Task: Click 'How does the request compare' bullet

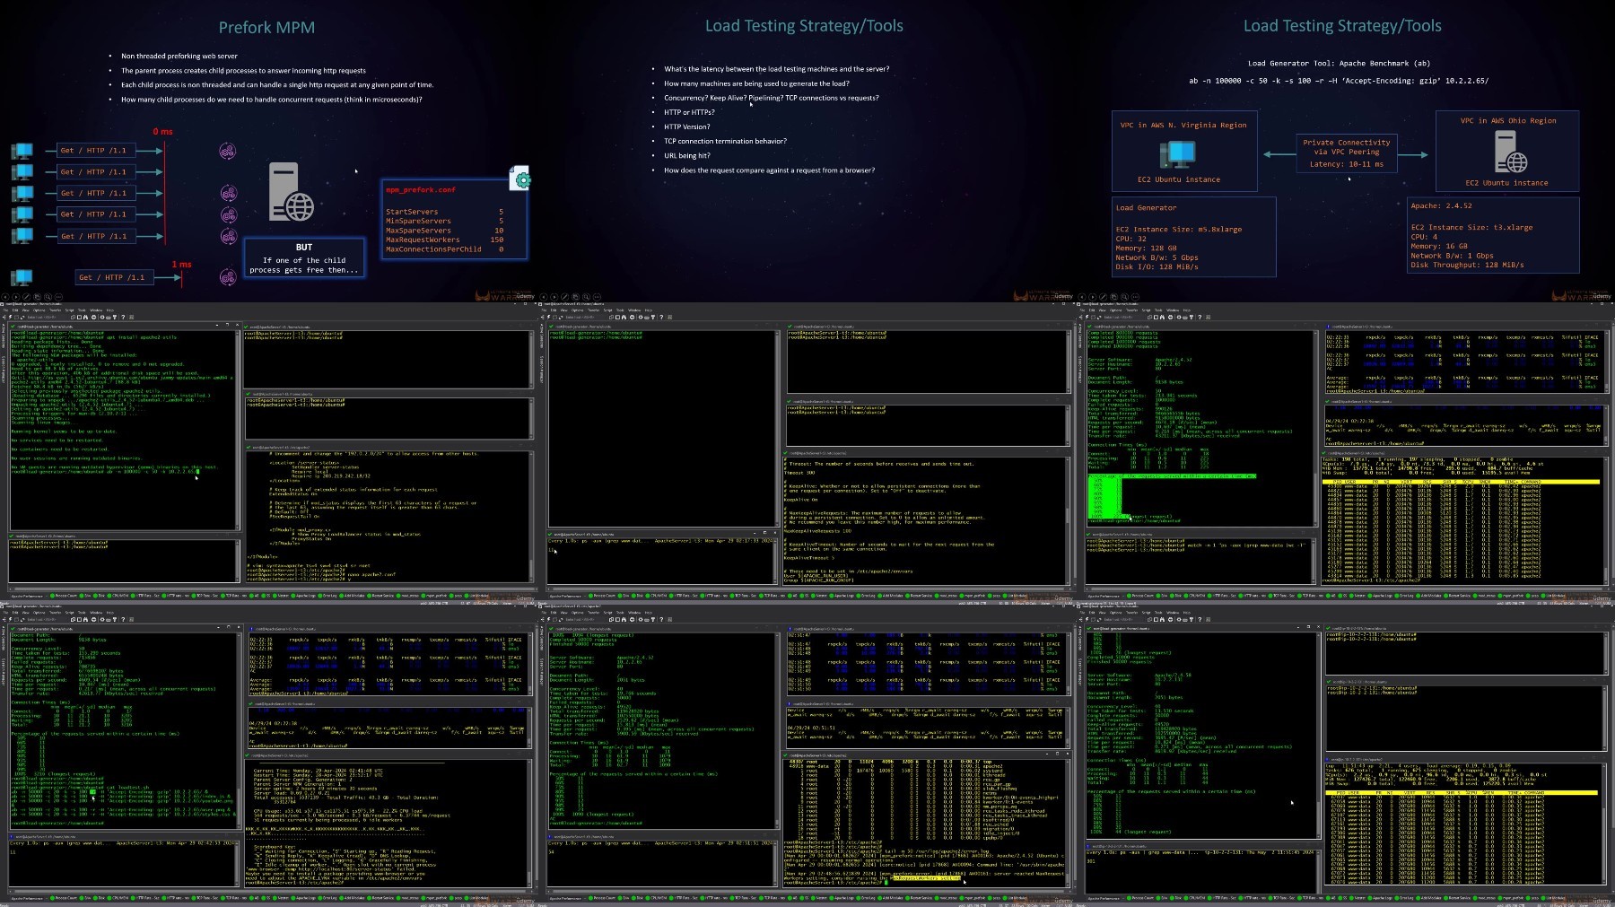Action: [769, 170]
